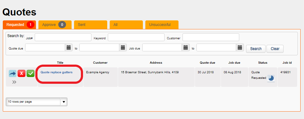Open Job due end calendar icon
304x119 pixels.
pos(240,47)
